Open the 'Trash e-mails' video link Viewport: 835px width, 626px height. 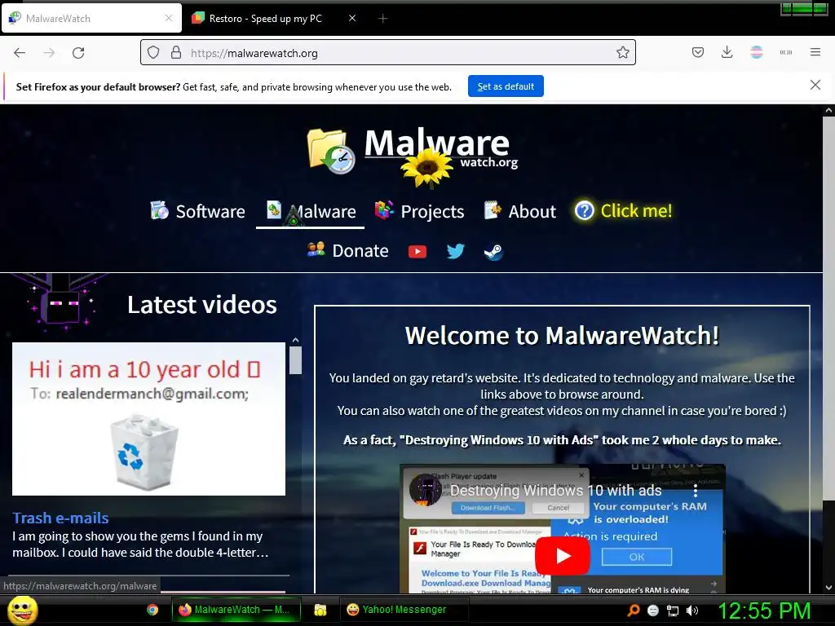tap(60, 518)
